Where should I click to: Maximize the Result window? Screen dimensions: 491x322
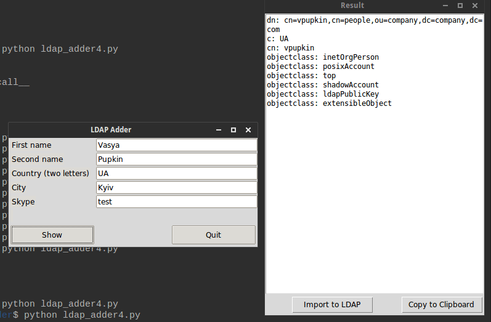tap(460, 6)
